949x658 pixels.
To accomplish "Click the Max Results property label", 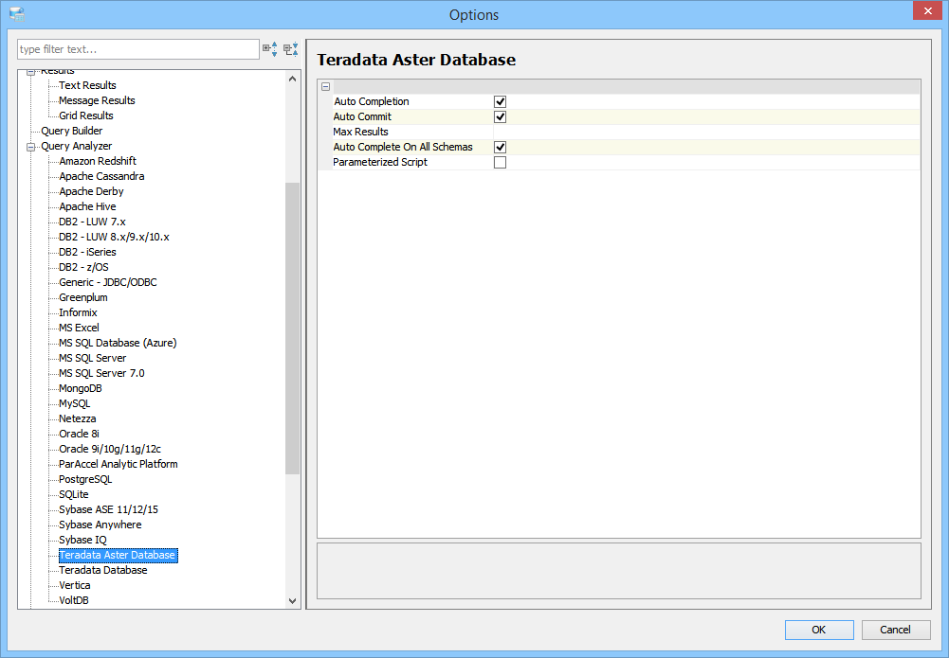I will coord(360,132).
